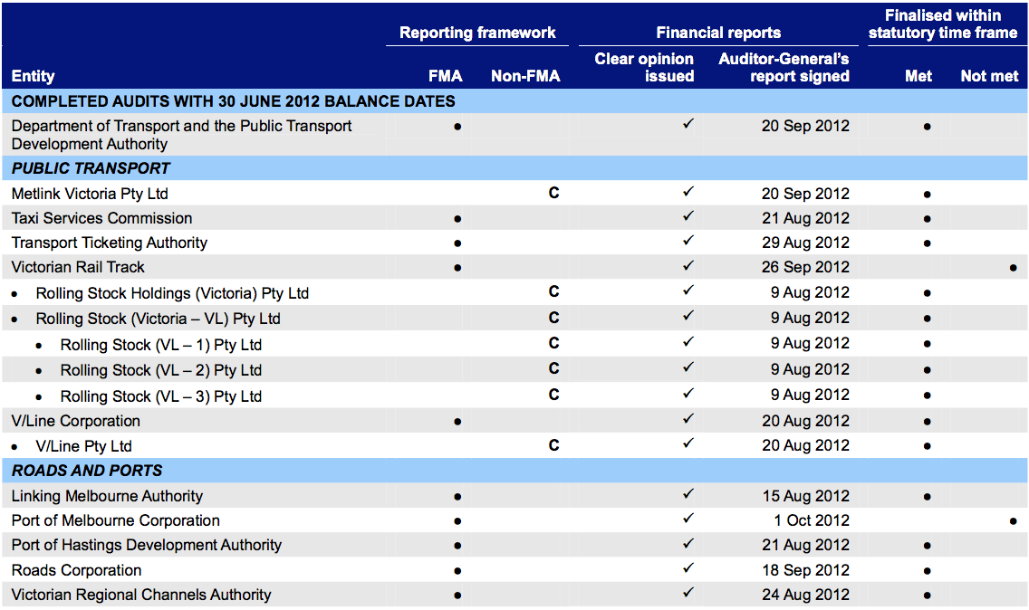Click the "Roads Corporation" entity name
Screen dimensions: 1029x610
tap(76, 571)
